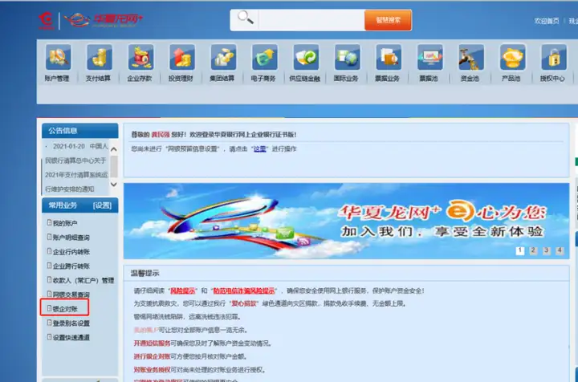Click the [设置] link in 常用业务 header
Viewport: 578px width, 382px height.
tap(102, 205)
